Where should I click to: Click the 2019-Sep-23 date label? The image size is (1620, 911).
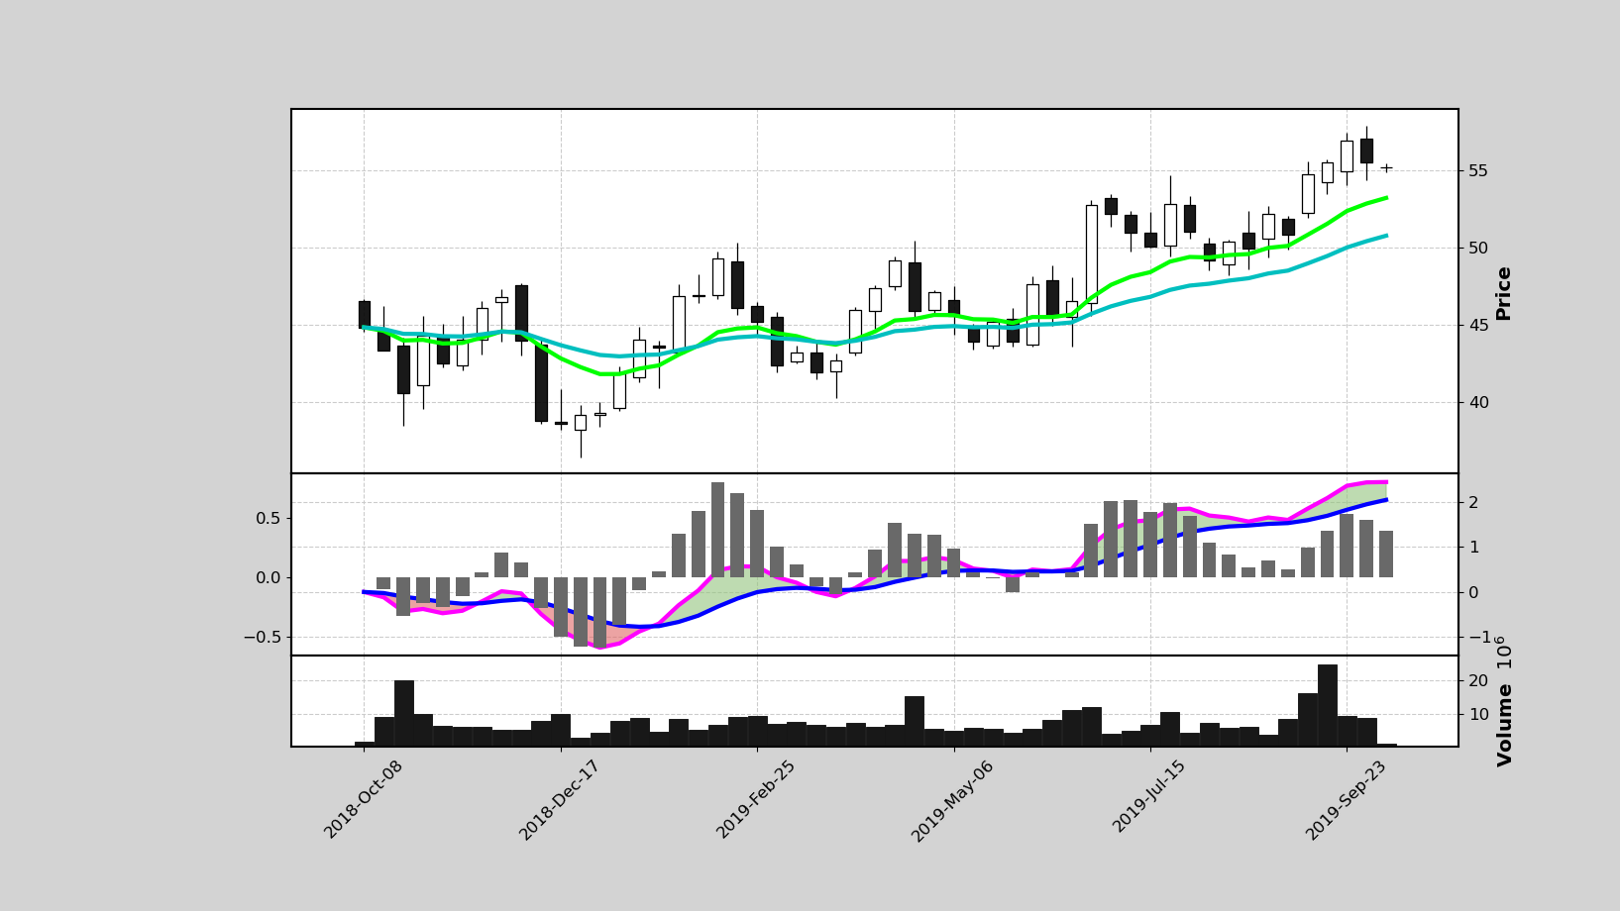coord(1346,800)
